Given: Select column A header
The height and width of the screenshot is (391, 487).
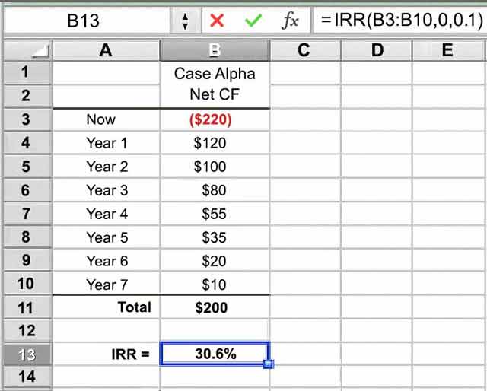Looking at the screenshot, I should pos(106,51).
